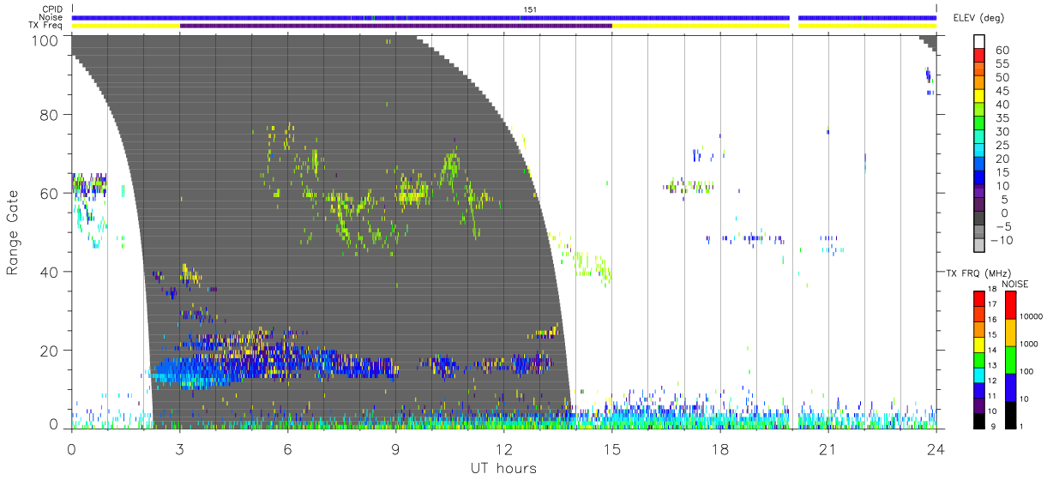Viewport: 1053px width, 486px height.
Task: Click the 100 label on NOISE colorbar
Action: (x=1026, y=371)
